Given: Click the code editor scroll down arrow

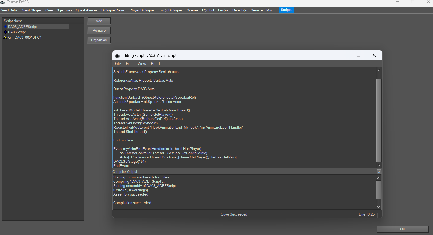Looking at the screenshot, I should [379, 165].
